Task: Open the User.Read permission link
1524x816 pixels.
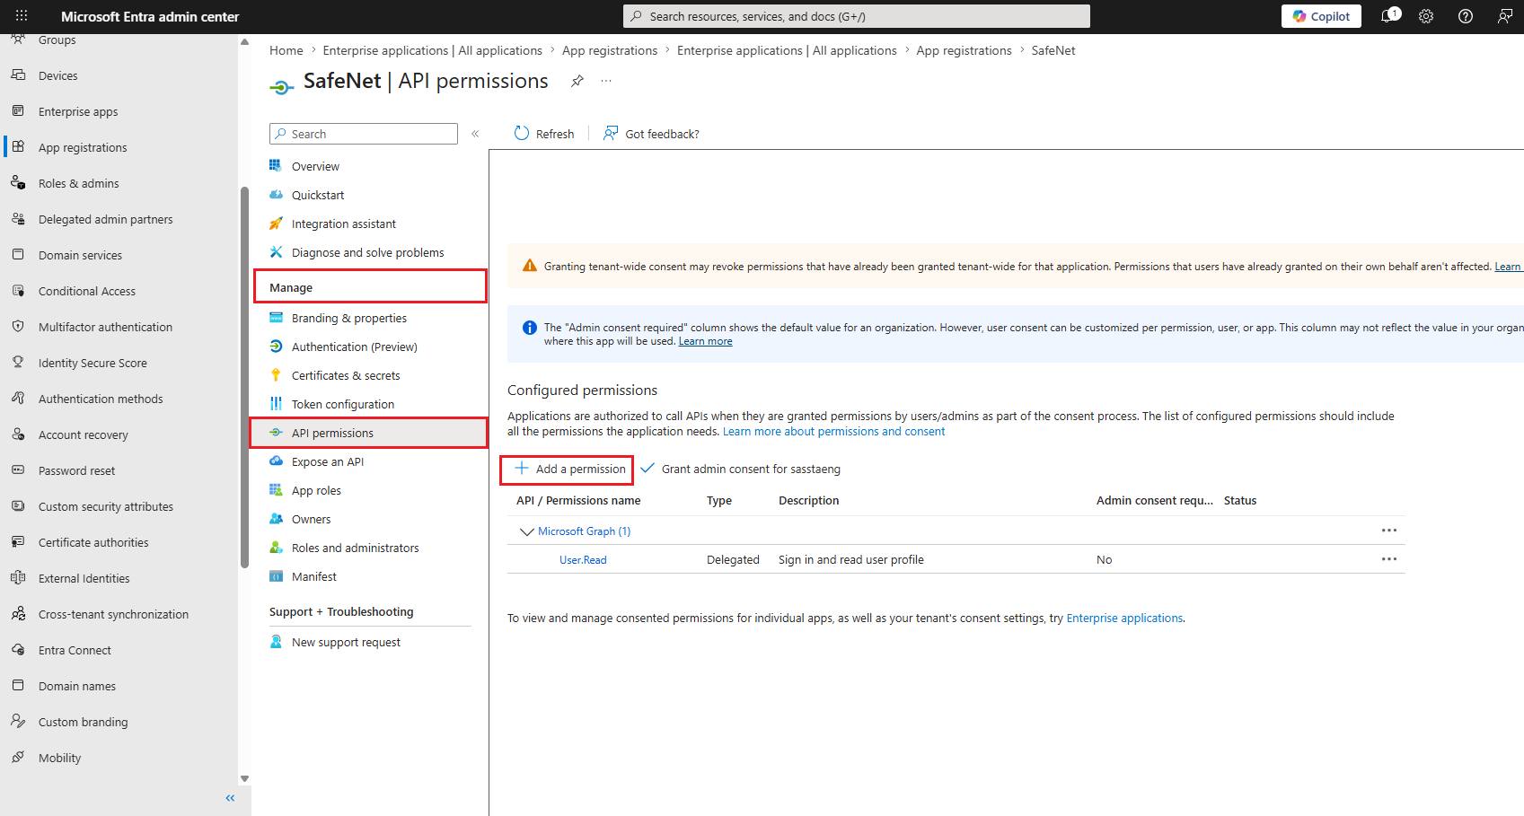Action: point(583,560)
